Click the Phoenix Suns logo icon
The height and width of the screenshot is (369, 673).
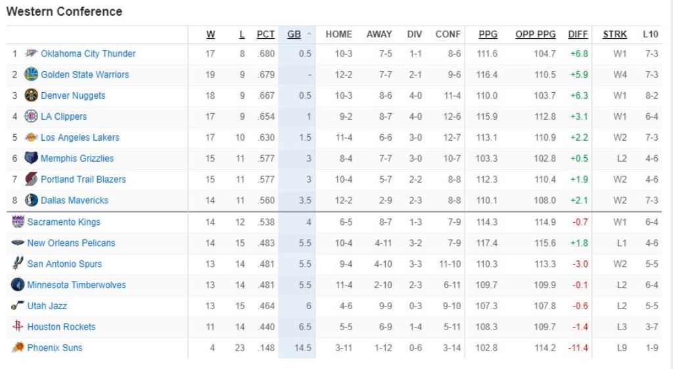pyautogui.click(x=18, y=348)
